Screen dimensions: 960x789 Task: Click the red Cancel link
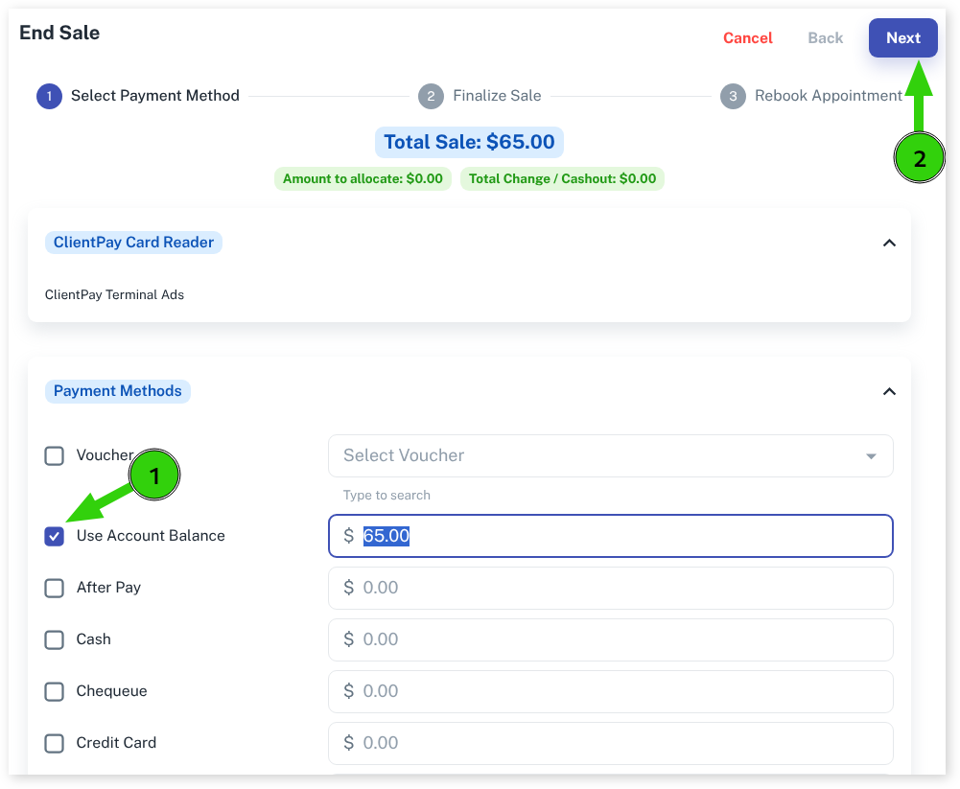tap(747, 38)
